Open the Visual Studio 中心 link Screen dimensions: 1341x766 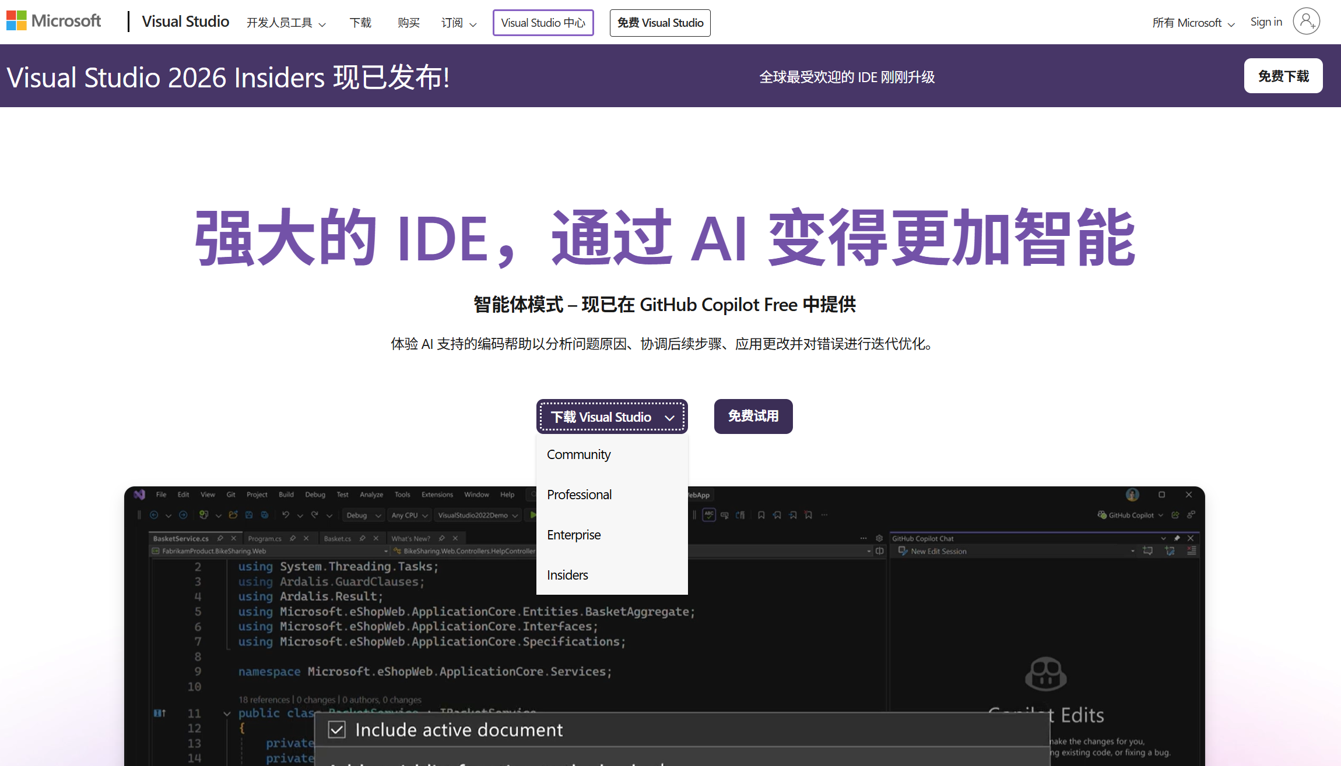543,23
